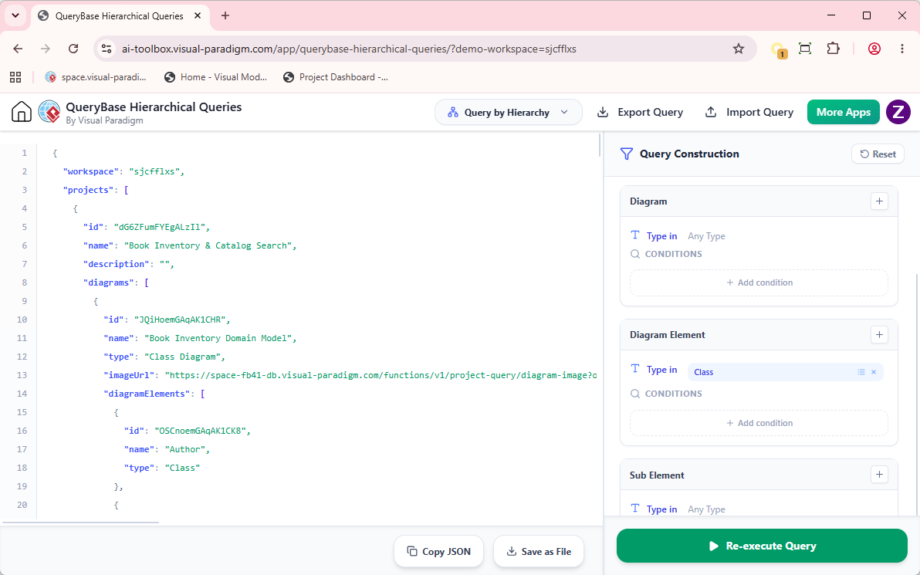Viewport: 920px width, 575px height.
Task: Click the yellow extension icon with badge 1
Action: click(778, 50)
